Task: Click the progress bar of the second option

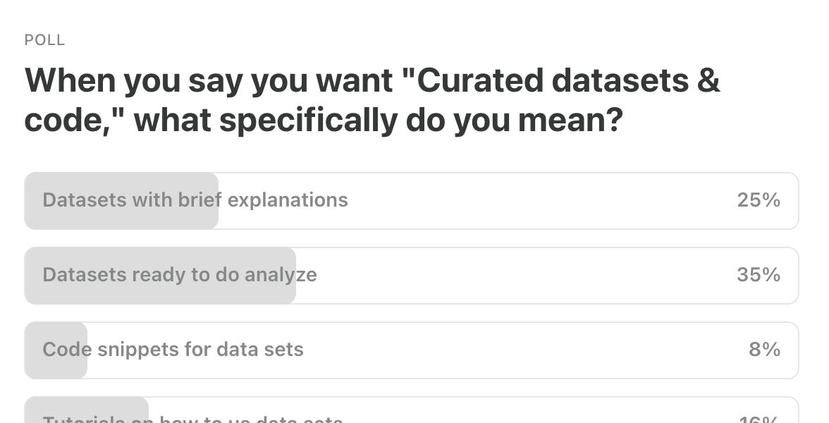Action: pyautogui.click(x=159, y=275)
